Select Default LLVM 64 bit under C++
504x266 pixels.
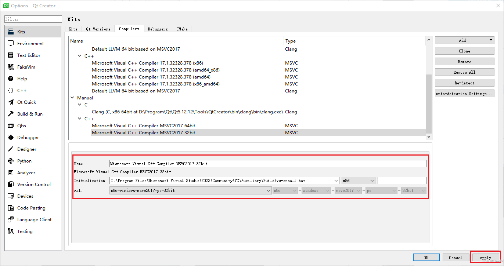pyautogui.click(x=136, y=91)
